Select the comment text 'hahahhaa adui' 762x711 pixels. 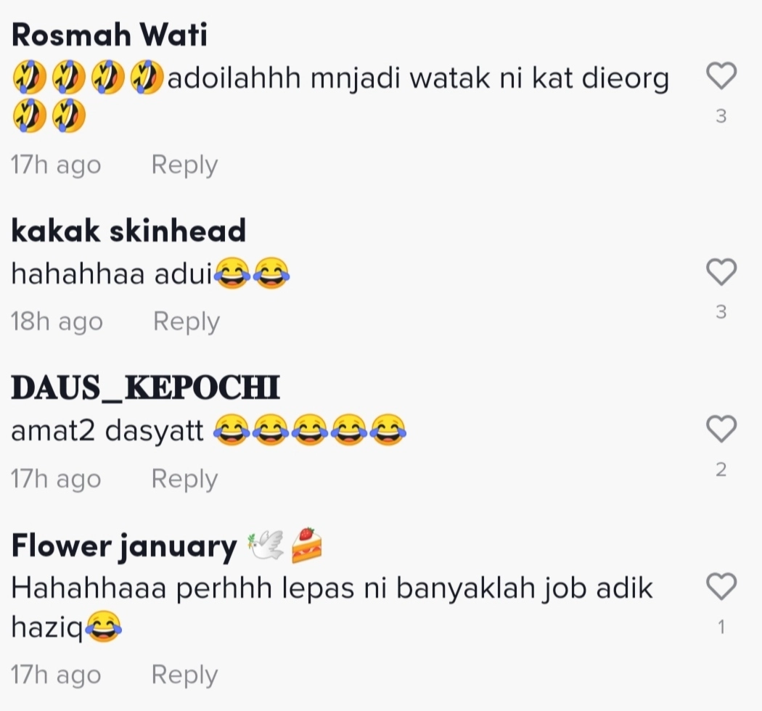[112, 274]
